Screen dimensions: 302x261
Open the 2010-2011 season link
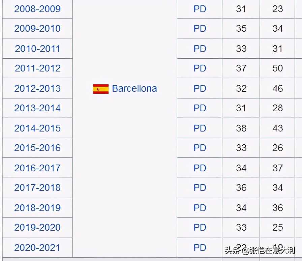[37, 49]
